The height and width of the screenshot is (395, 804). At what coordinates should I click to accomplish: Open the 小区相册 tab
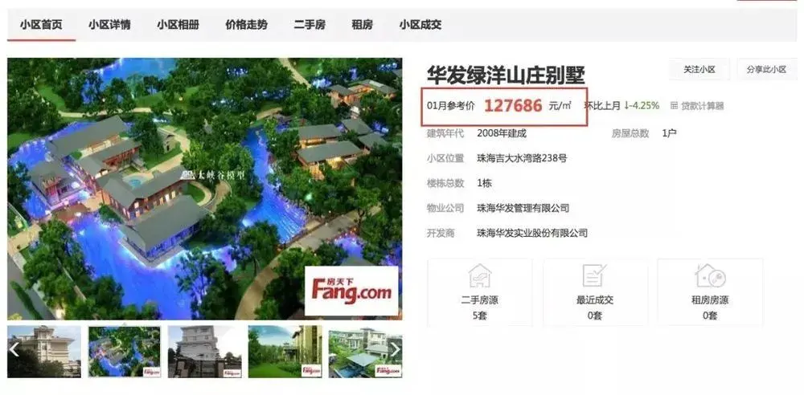pyautogui.click(x=178, y=25)
